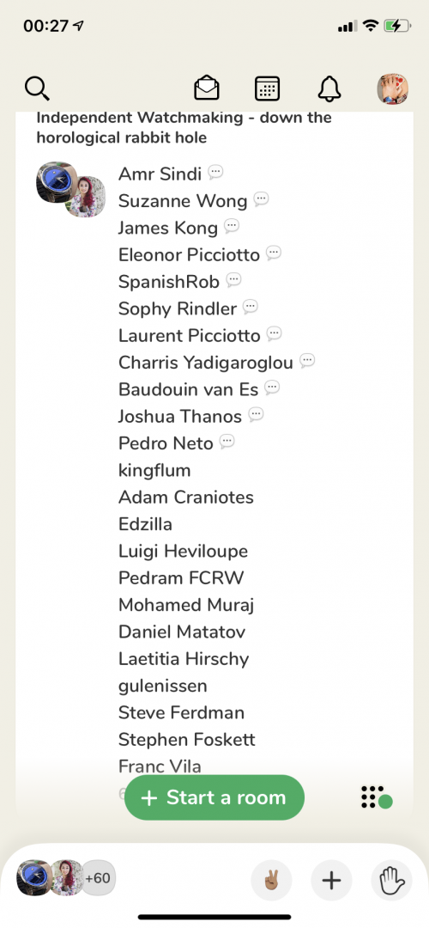Select Stephen Foskett in the list
This screenshot has width=429, height=928.
pos(187,739)
